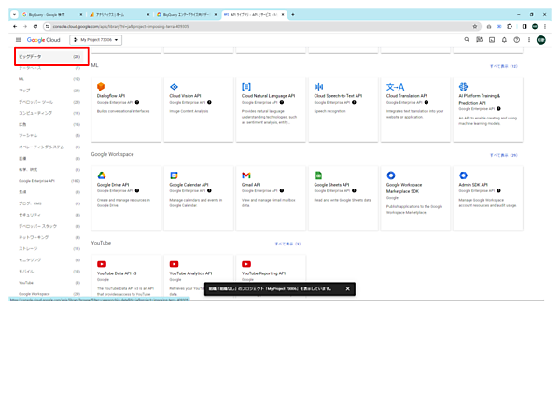The height and width of the screenshot is (420, 560).
Task: Open the browser extensions puzzle icon
Action: (x=510, y=26)
